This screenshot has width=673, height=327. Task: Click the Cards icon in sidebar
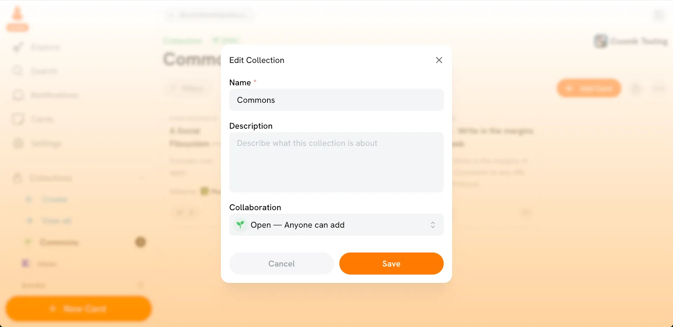pos(18,119)
